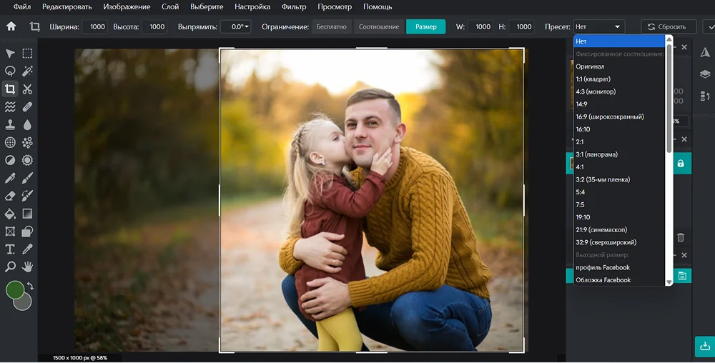Click the Home icon
Screen dimensions: 715x363
click(11, 26)
